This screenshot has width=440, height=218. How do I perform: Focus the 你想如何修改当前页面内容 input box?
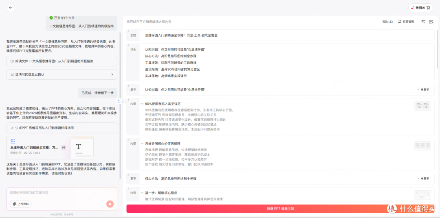coord(62,193)
